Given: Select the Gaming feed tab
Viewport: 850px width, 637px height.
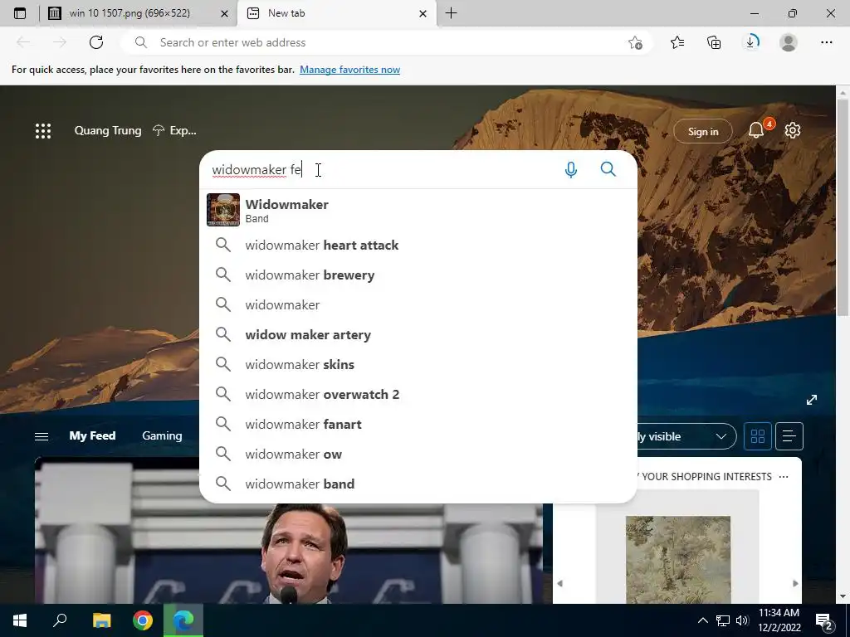Looking at the screenshot, I should coord(162,436).
